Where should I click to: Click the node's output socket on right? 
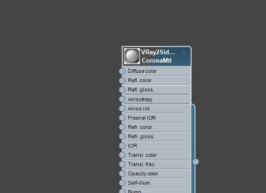coord(196,162)
